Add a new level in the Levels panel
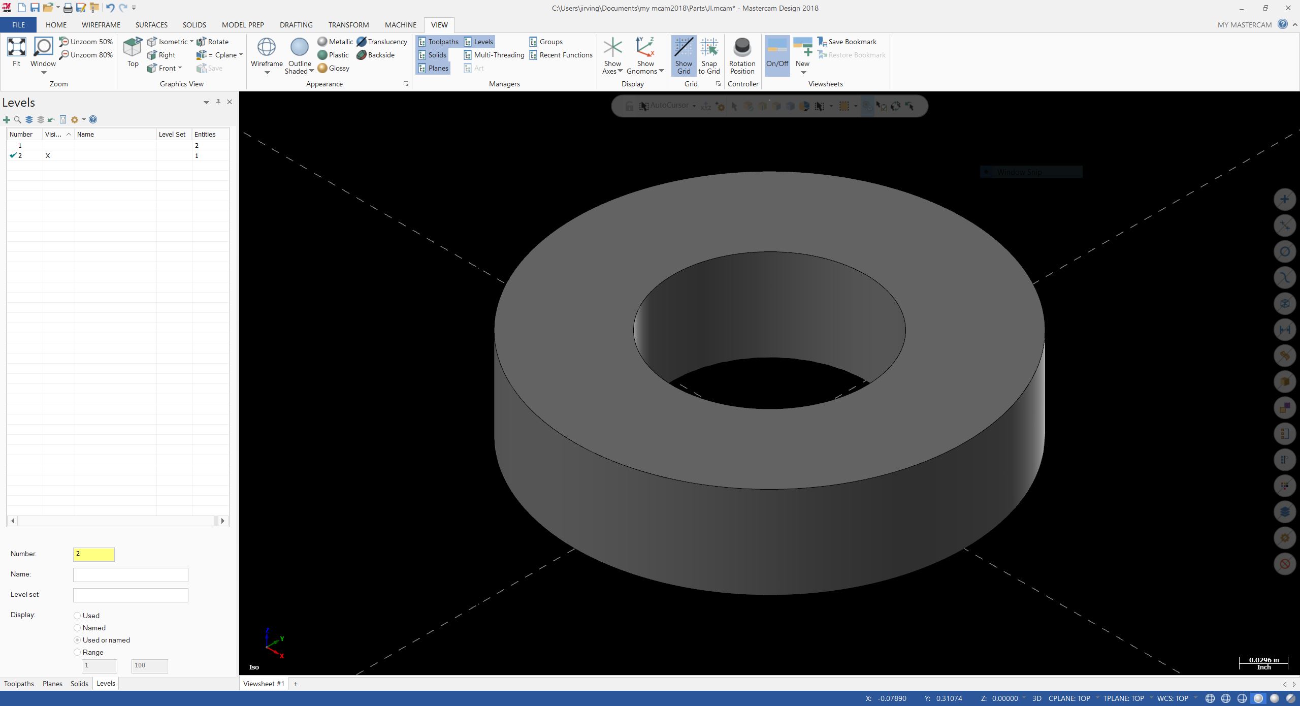Viewport: 1300px width, 706px height. coord(7,119)
